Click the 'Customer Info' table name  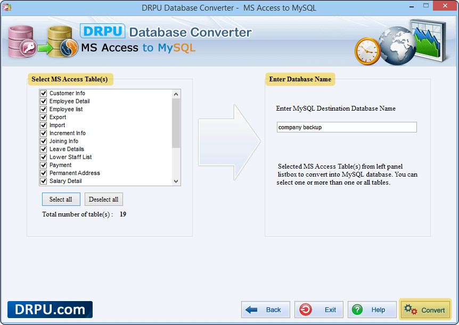pyautogui.click(x=67, y=93)
